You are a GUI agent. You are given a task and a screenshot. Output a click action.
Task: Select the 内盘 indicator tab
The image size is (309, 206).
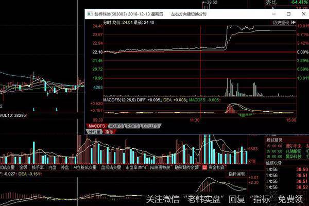tap(52, 167)
